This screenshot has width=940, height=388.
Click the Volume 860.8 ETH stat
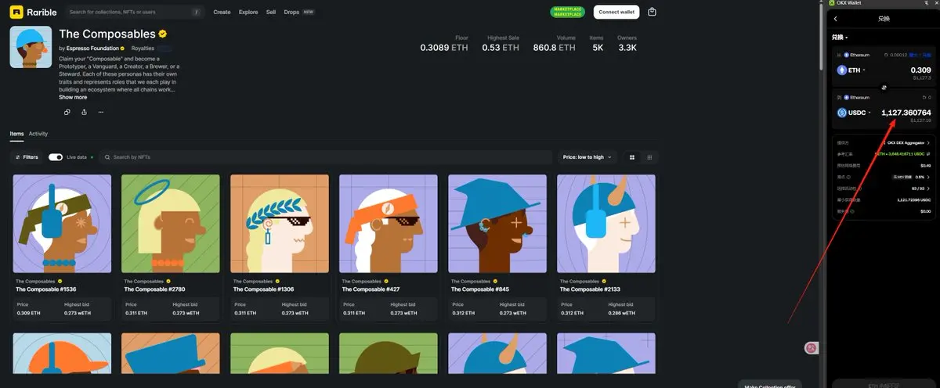[x=555, y=44]
